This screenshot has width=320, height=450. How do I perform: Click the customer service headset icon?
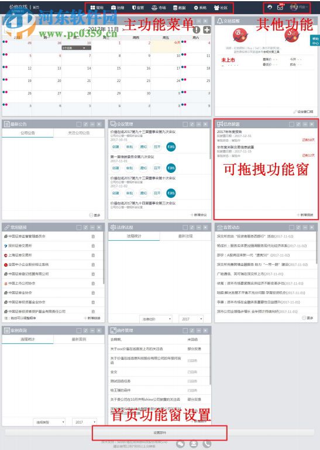tap(270, 7)
